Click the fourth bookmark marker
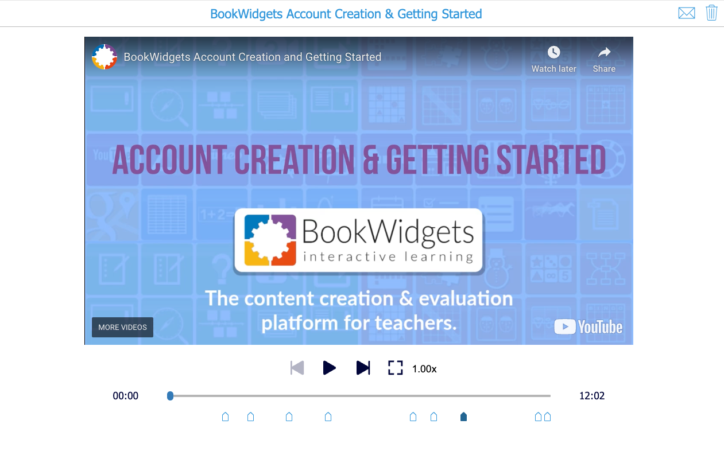Screen dimensions: 724x459 (328, 417)
